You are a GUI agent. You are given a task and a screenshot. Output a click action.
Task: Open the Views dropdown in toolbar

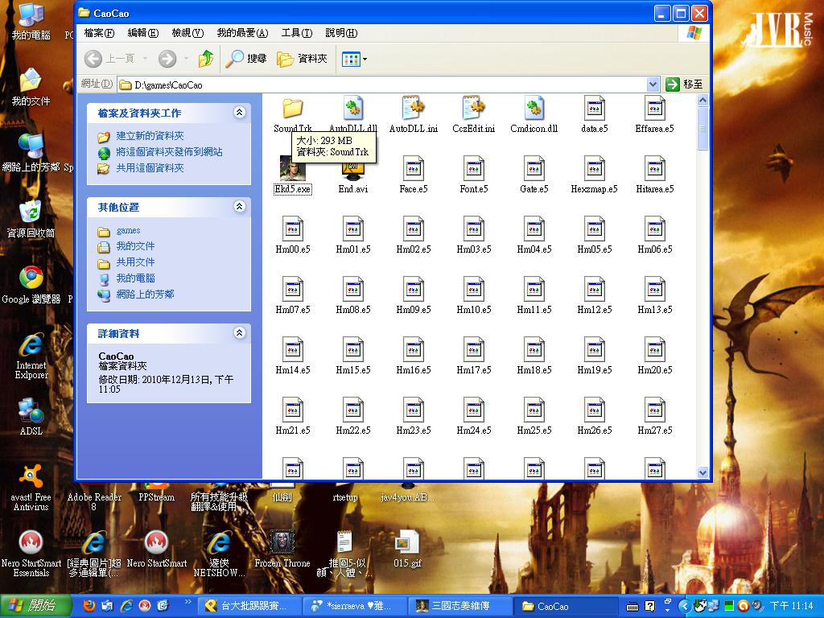coord(354,59)
